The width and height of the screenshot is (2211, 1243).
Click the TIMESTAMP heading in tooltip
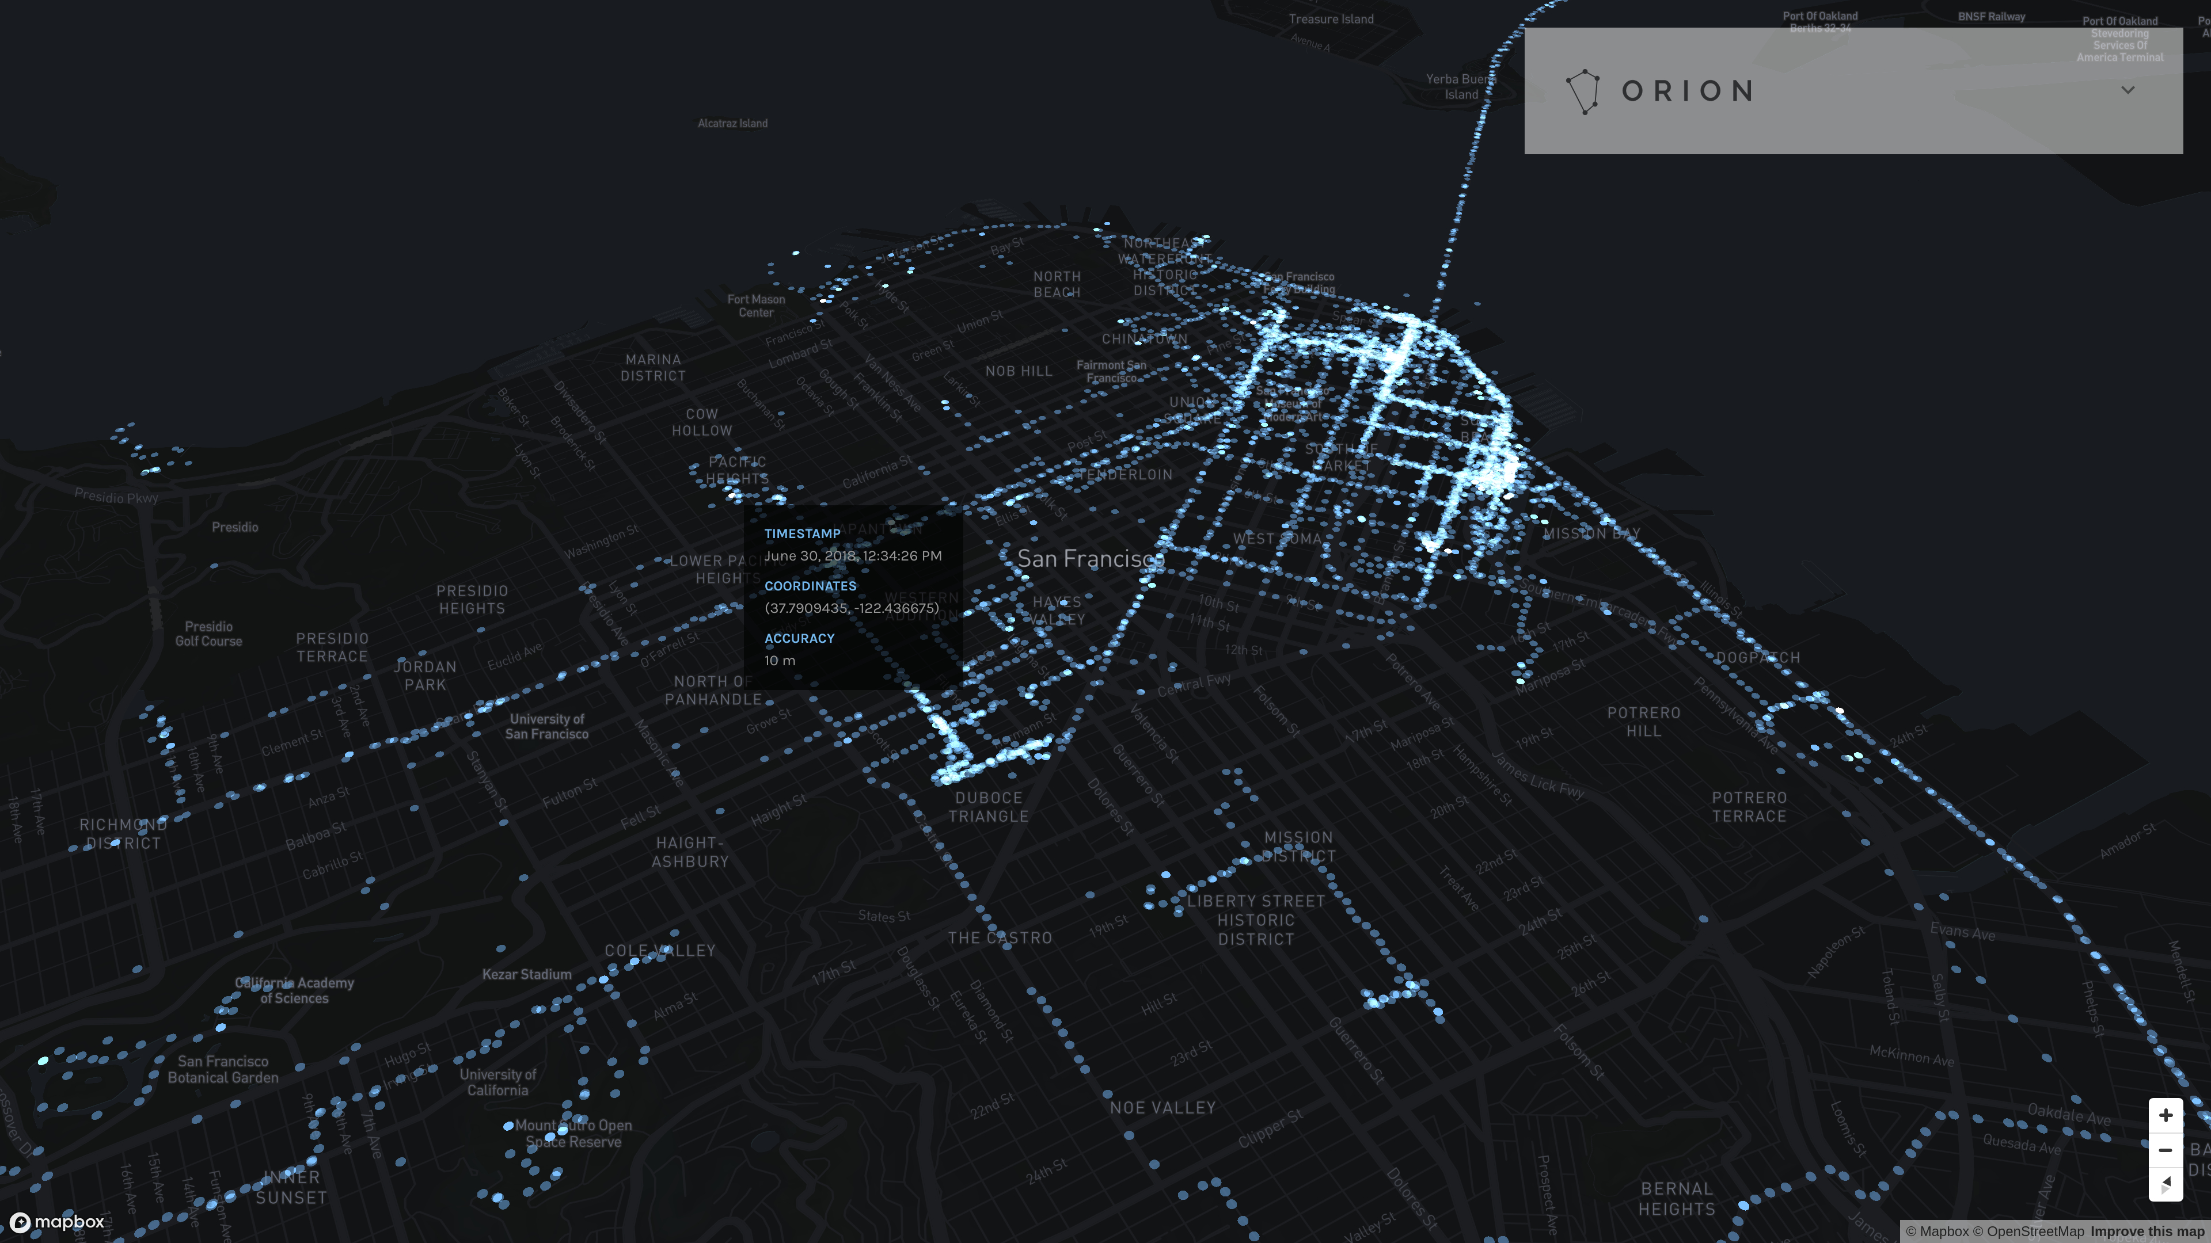click(x=801, y=533)
